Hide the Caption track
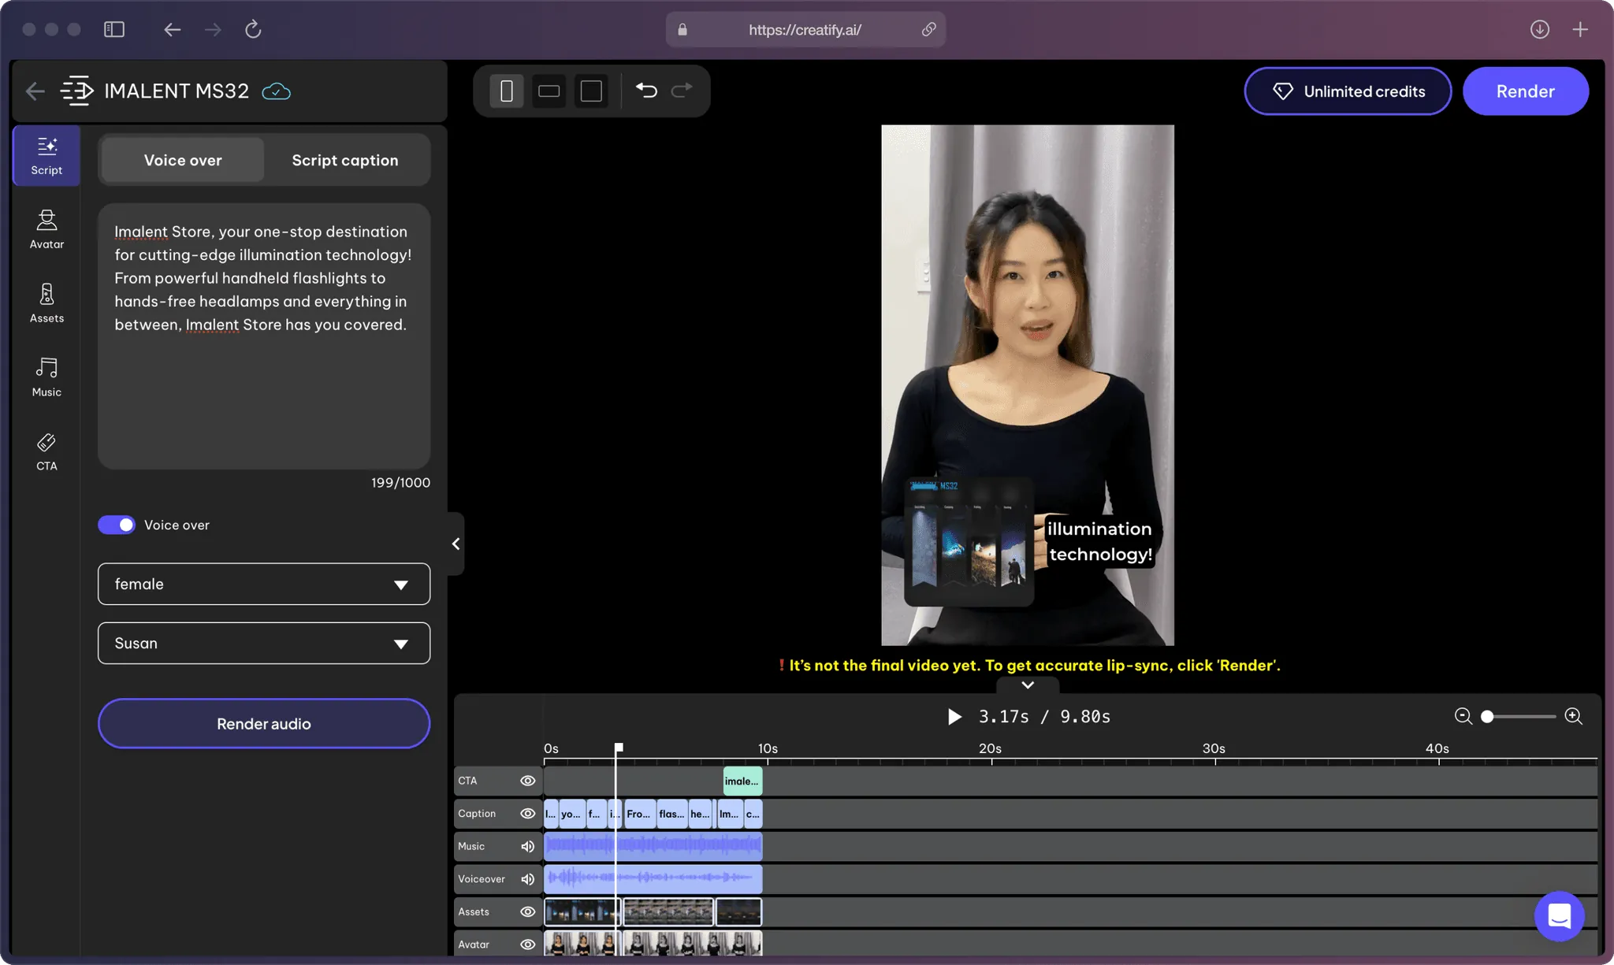This screenshot has width=1614, height=965. 528,814
